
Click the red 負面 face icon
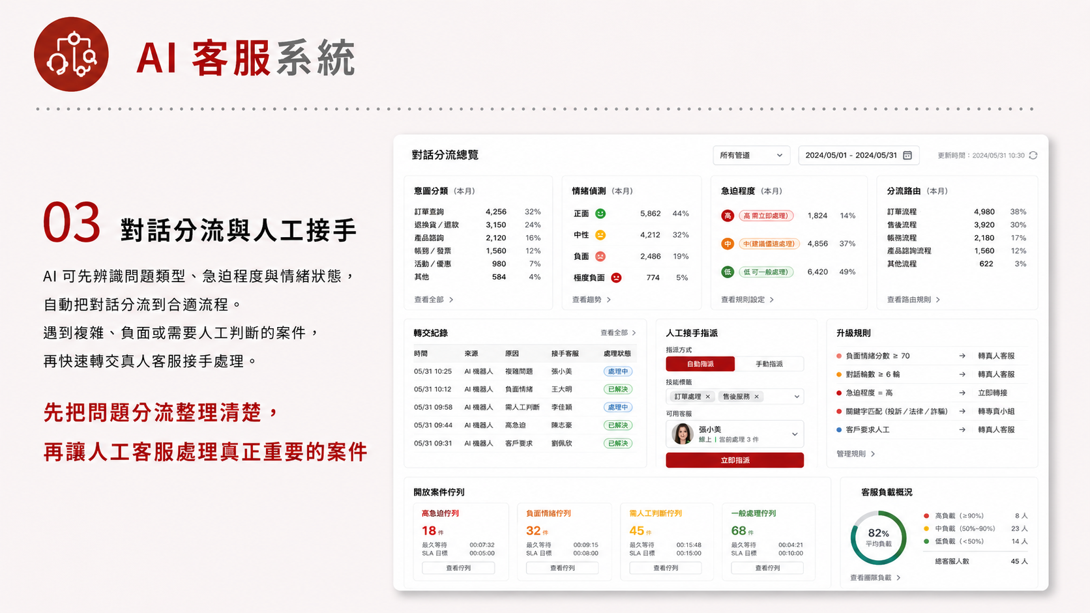pyautogui.click(x=600, y=256)
